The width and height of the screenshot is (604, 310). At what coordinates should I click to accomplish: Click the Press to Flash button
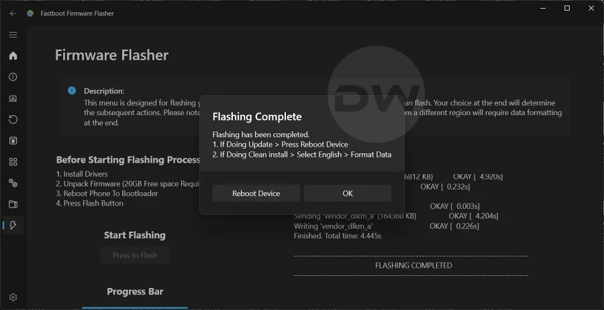coord(135,256)
